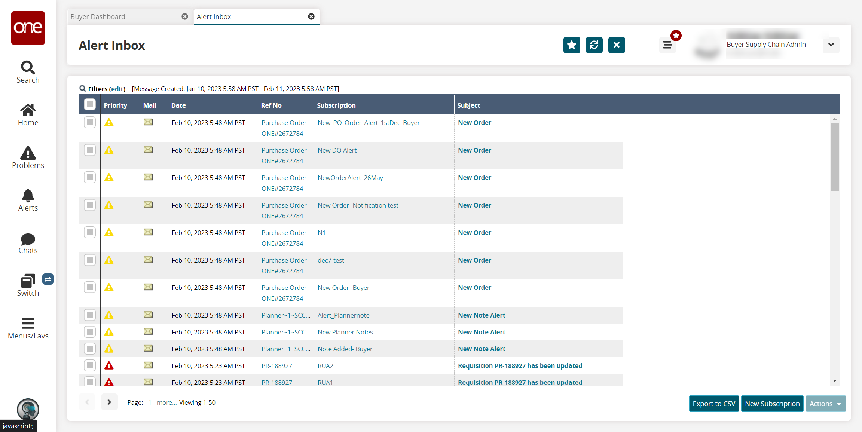Refresh the Alert Inbox
Viewport: 862px width, 432px height.
point(594,45)
